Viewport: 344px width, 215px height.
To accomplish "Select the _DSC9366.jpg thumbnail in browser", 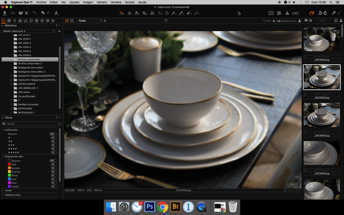I will coord(322,153).
